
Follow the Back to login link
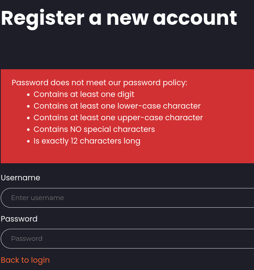[25, 260]
